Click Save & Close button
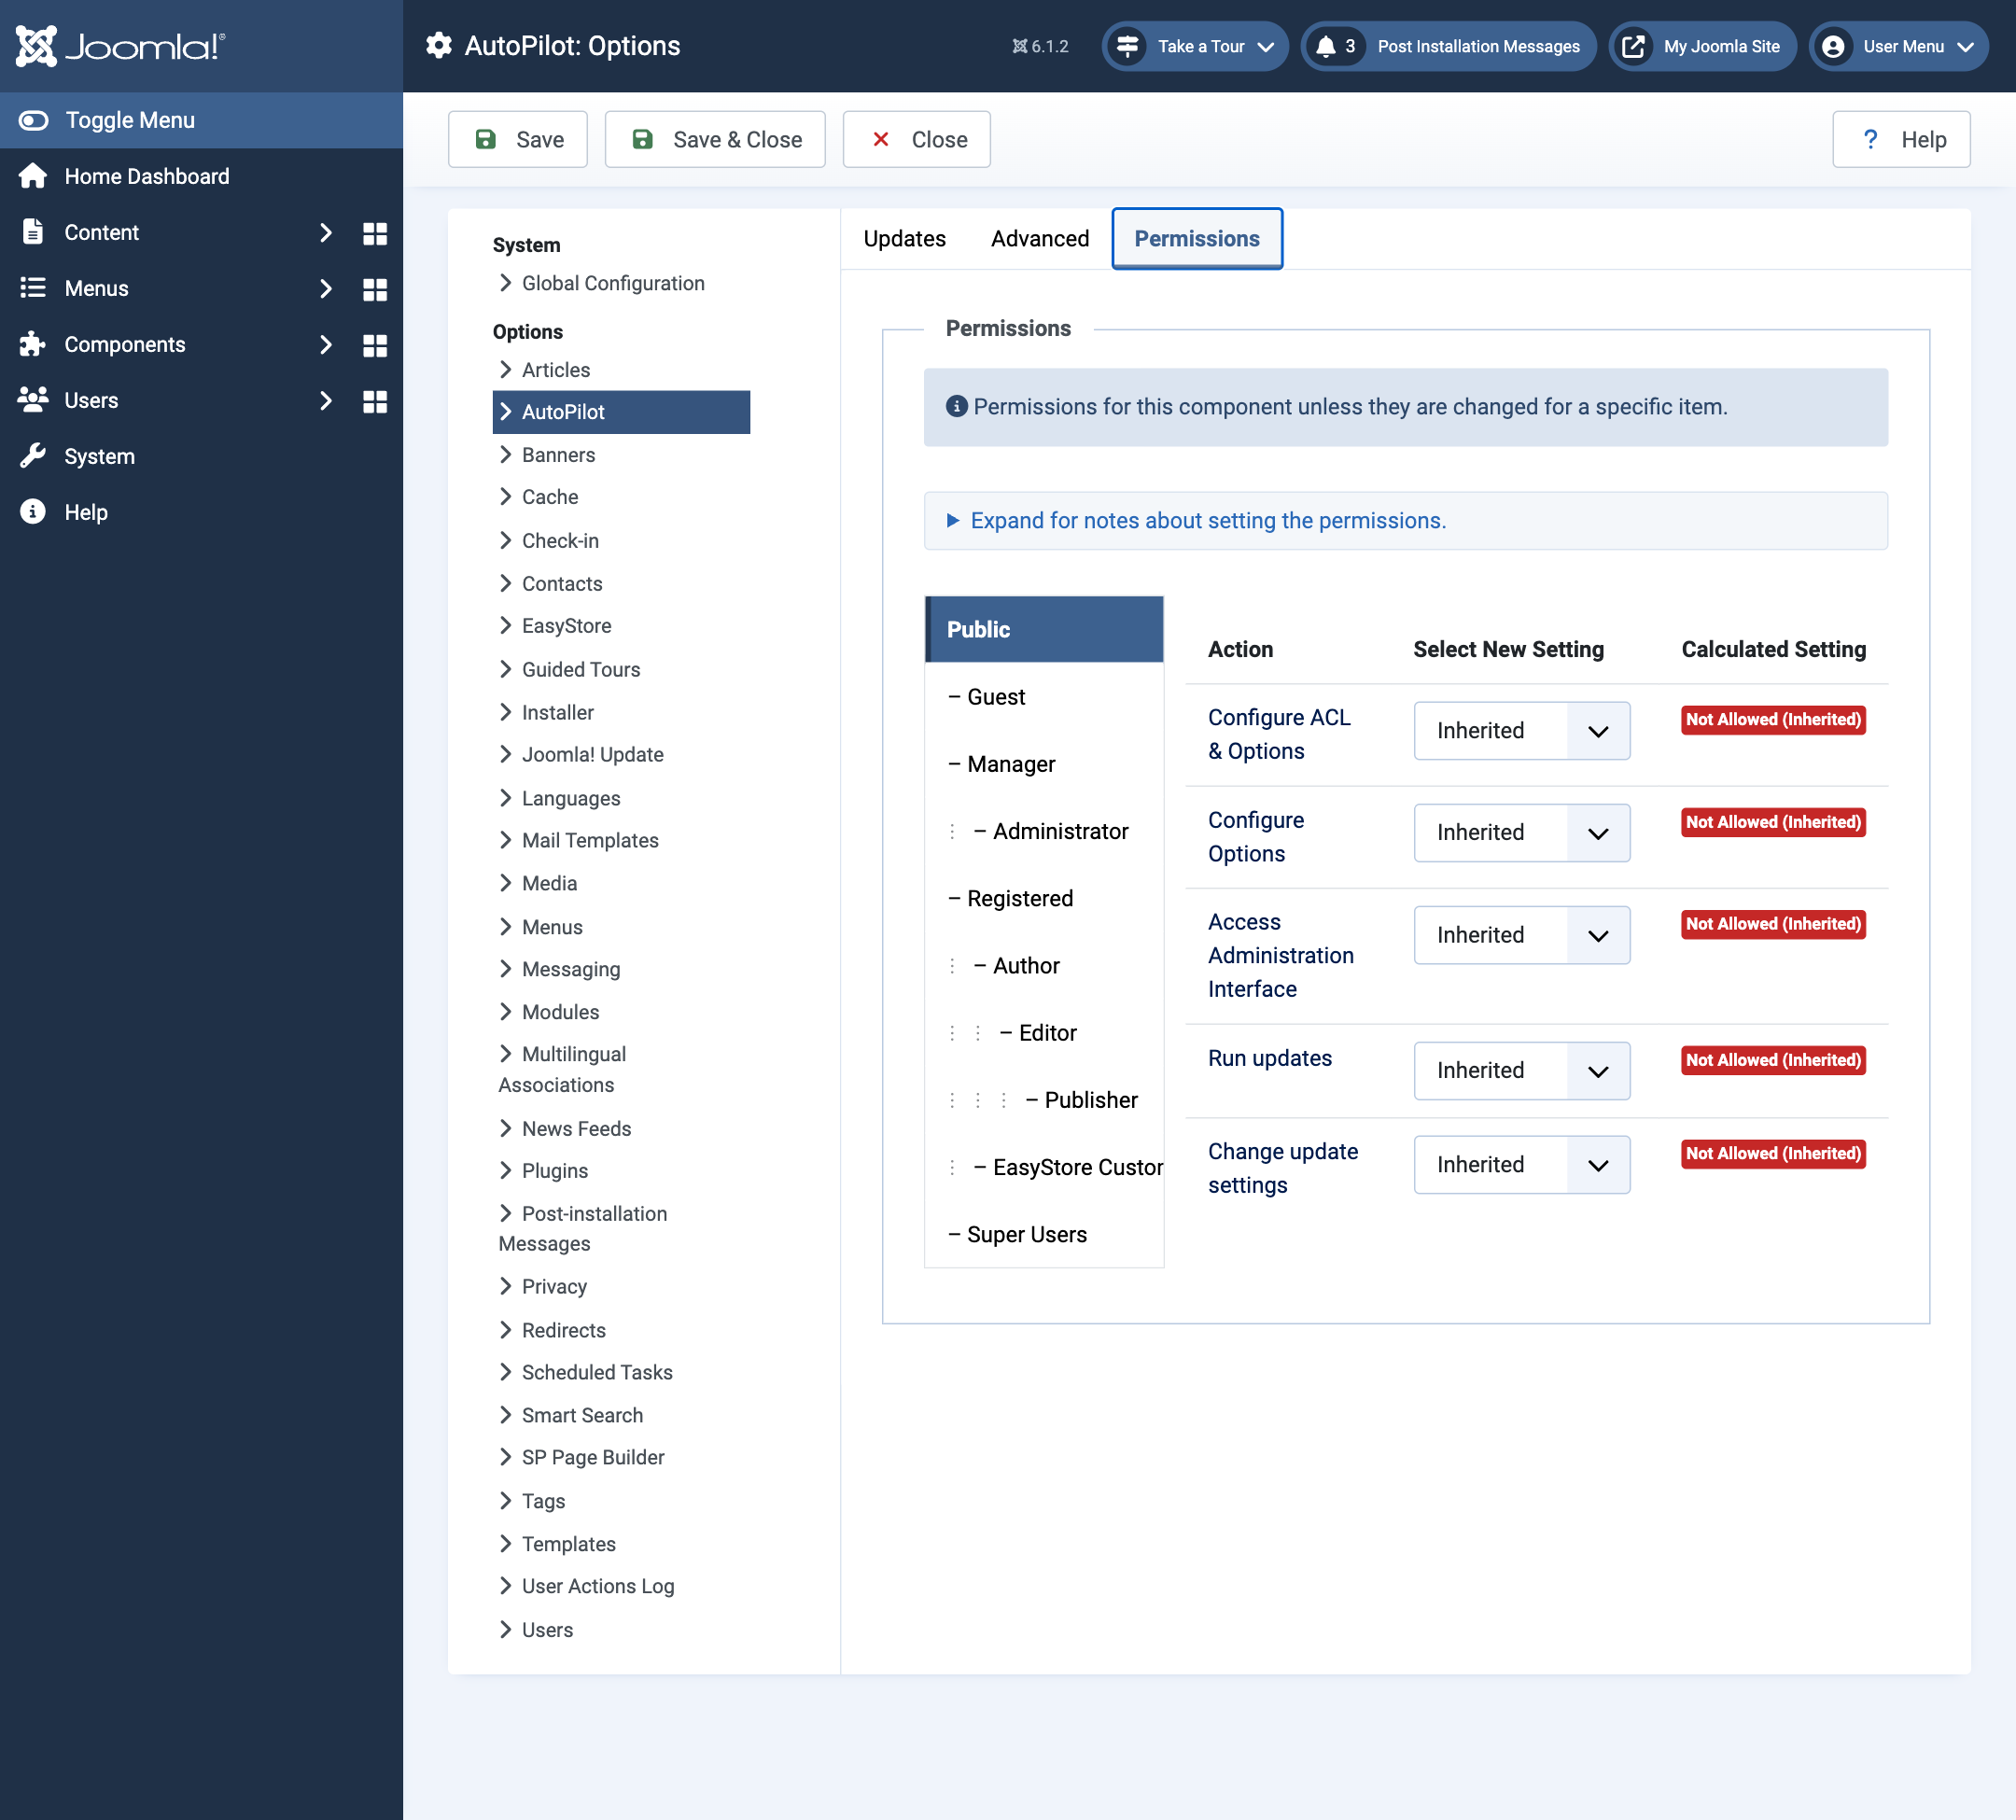The image size is (2016, 1820). pyautogui.click(x=715, y=139)
